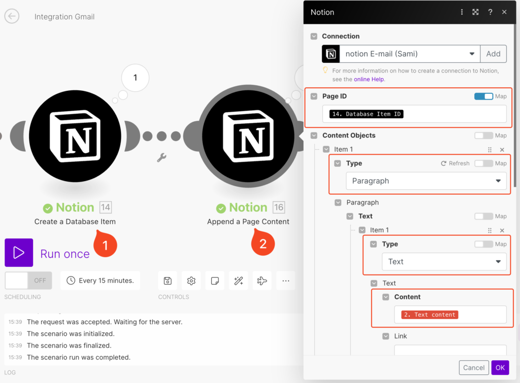Screen dimensions: 520x383
Task: Open the Text type dropdown
Action: [x=444, y=262]
